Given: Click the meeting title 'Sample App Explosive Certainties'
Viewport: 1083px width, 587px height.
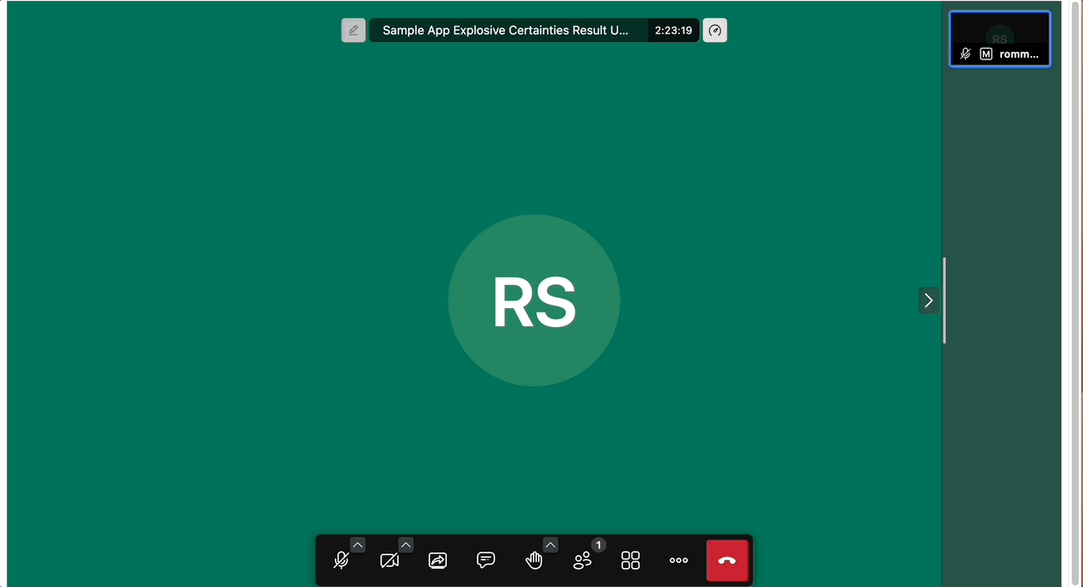Looking at the screenshot, I should [x=506, y=30].
